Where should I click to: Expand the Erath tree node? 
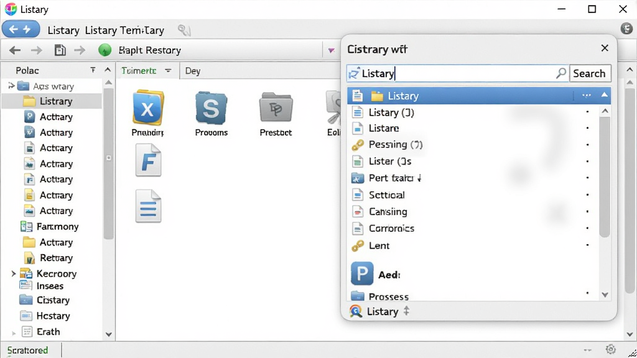coord(14,333)
